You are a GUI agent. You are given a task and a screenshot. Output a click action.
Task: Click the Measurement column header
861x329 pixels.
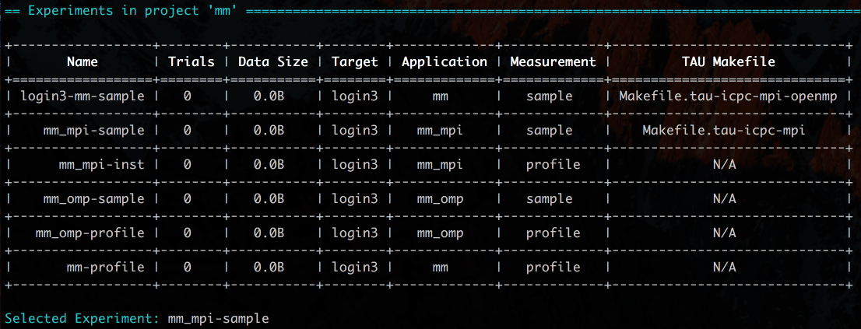pos(553,62)
